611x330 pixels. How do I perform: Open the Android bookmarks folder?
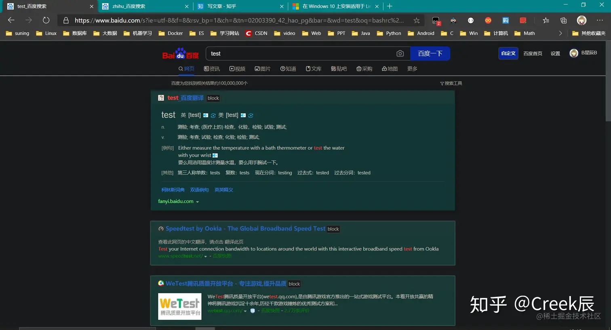tap(421, 33)
